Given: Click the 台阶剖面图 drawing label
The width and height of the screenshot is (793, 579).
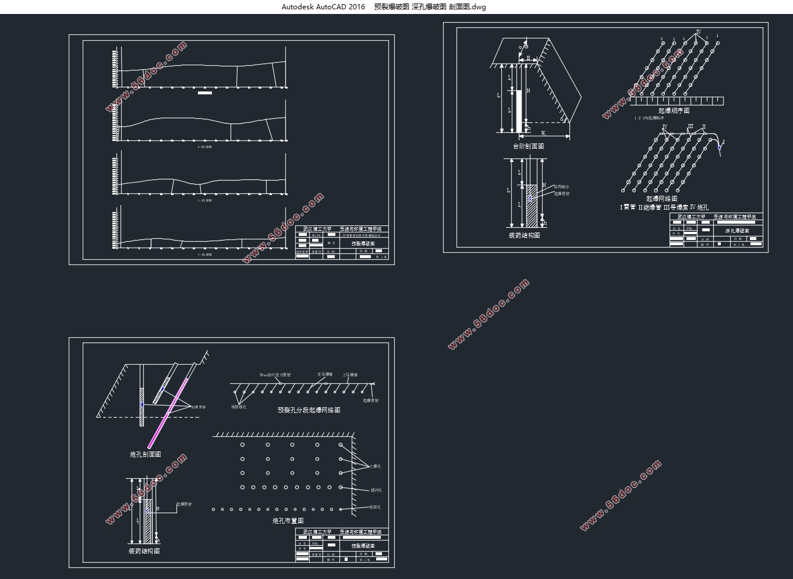Looking at the screenshot, I should pyautogui.click(x=528, y=146).
